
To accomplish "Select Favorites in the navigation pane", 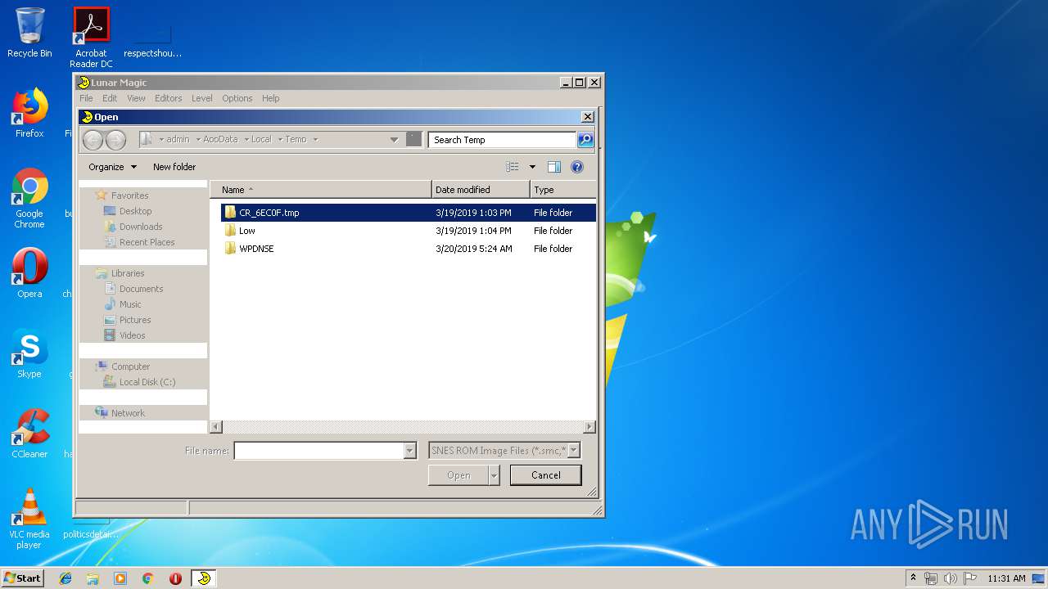I will coord(129,196).
